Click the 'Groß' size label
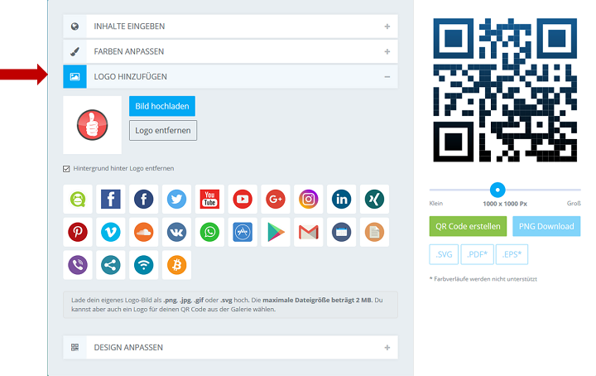The height and width of the screenshot is (376, 596). pos(574,204)
